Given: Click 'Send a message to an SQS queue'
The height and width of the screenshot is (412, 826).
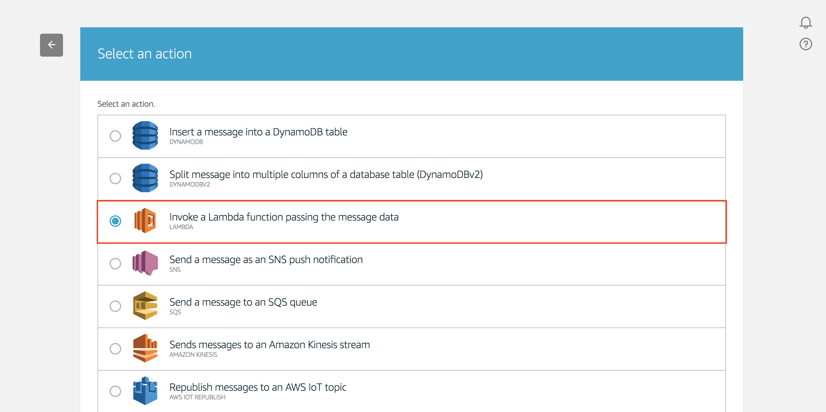Looking at the screenshot, I should tap(243, 302).
